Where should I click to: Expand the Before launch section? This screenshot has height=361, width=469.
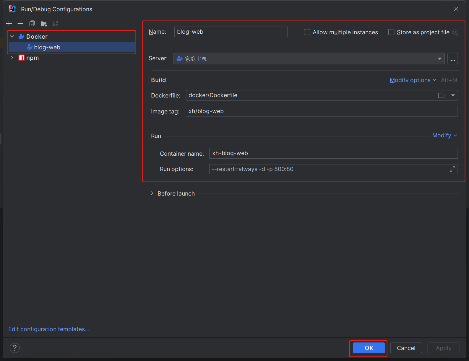(152, 193)
